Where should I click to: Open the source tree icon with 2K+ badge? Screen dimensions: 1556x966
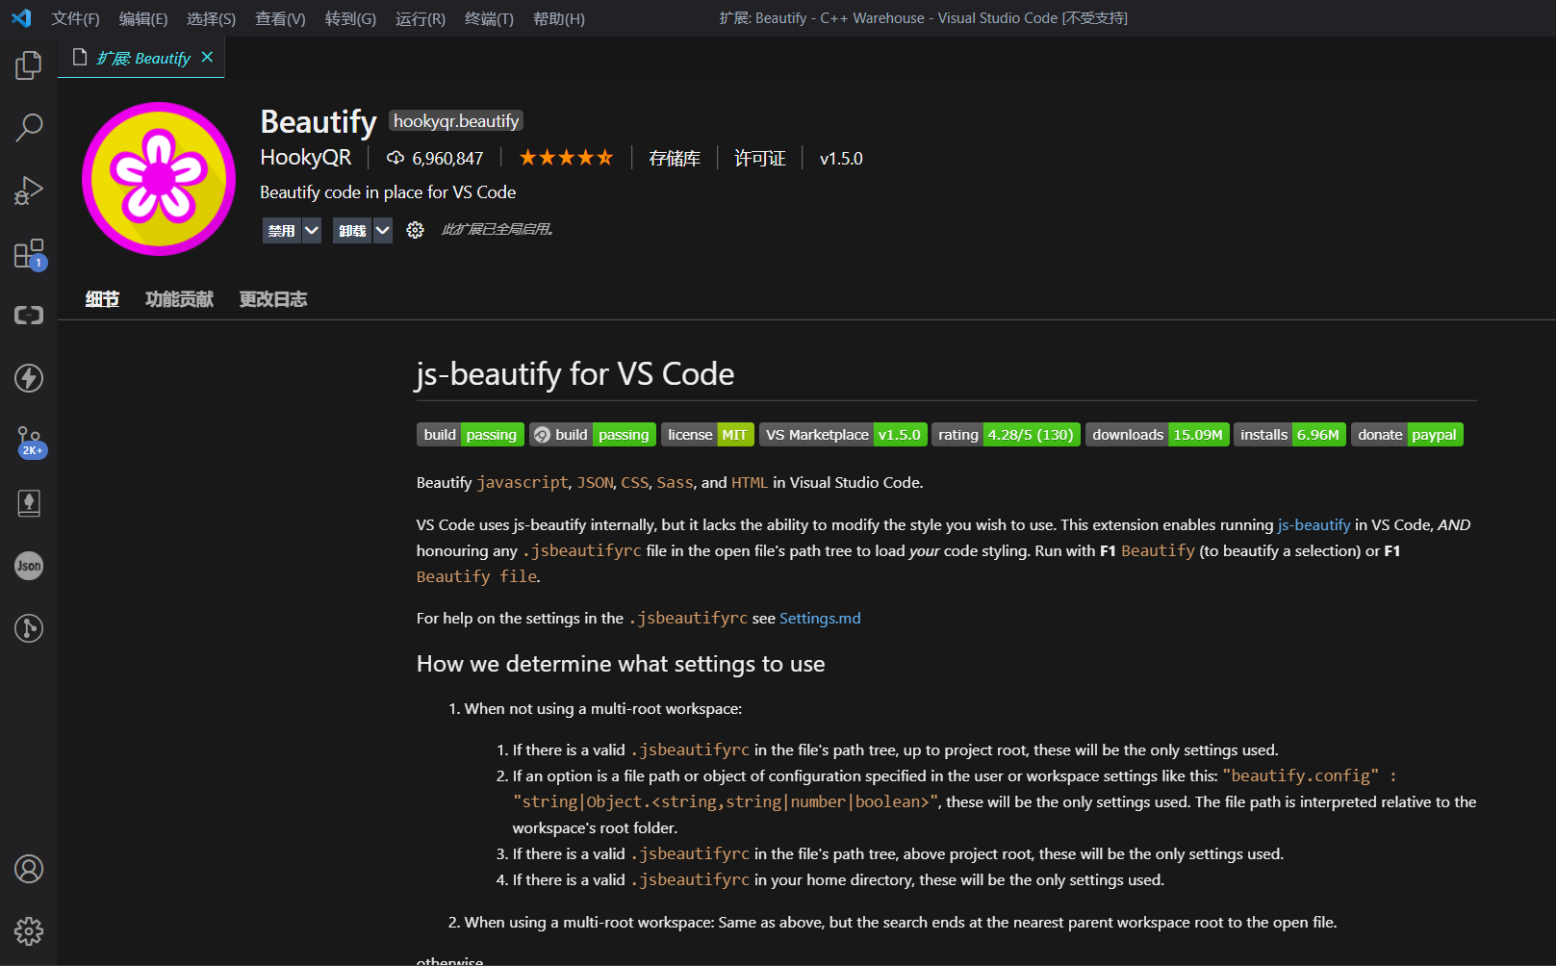30,442
